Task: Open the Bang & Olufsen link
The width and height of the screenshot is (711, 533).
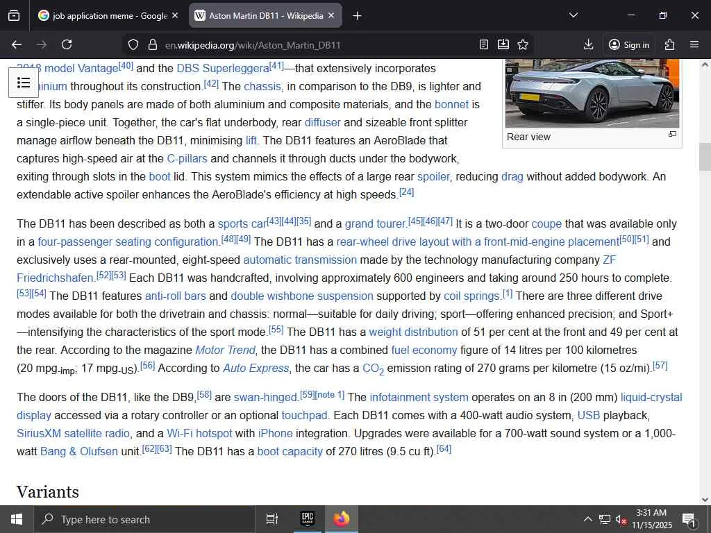Action: 79,451
